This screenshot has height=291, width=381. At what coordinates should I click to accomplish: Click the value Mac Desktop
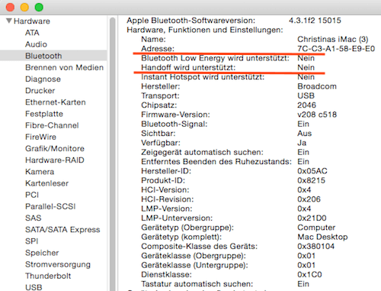(322, 237)
